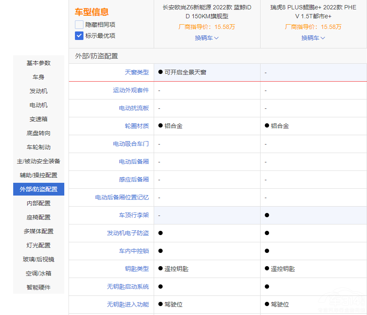Click 长安欧尚Z6新能源 model title
The height and width of the screenshot is (315, 367).
click(x=207, y=12)
